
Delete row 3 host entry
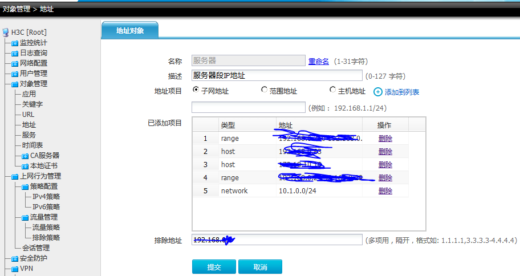coord(385,165)
